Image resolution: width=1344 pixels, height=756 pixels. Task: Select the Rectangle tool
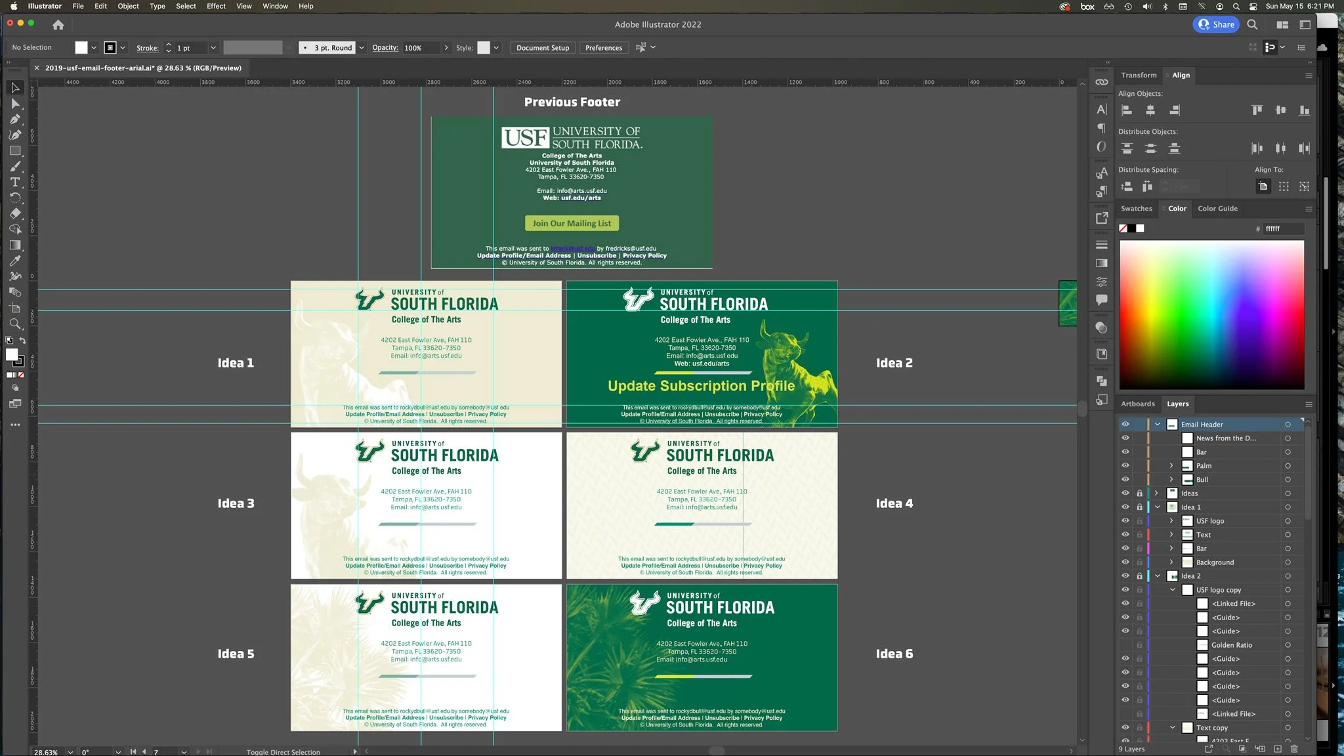[15, 151]
